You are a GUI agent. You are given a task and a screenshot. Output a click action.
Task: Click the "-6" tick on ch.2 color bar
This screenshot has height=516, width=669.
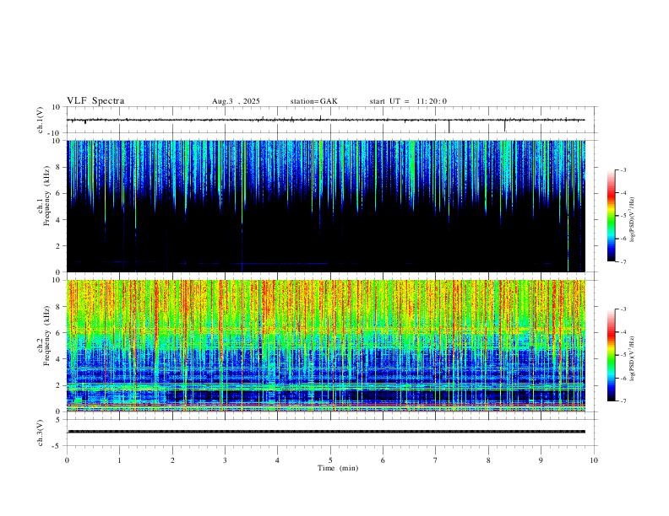pyautogui.click(x=623, y=378)
